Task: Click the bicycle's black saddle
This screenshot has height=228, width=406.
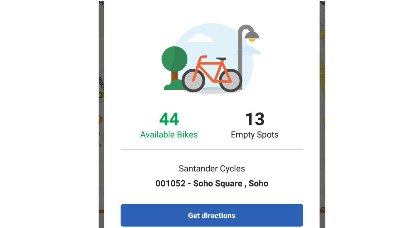Action: pyautogui.click(x=221, y=59)
